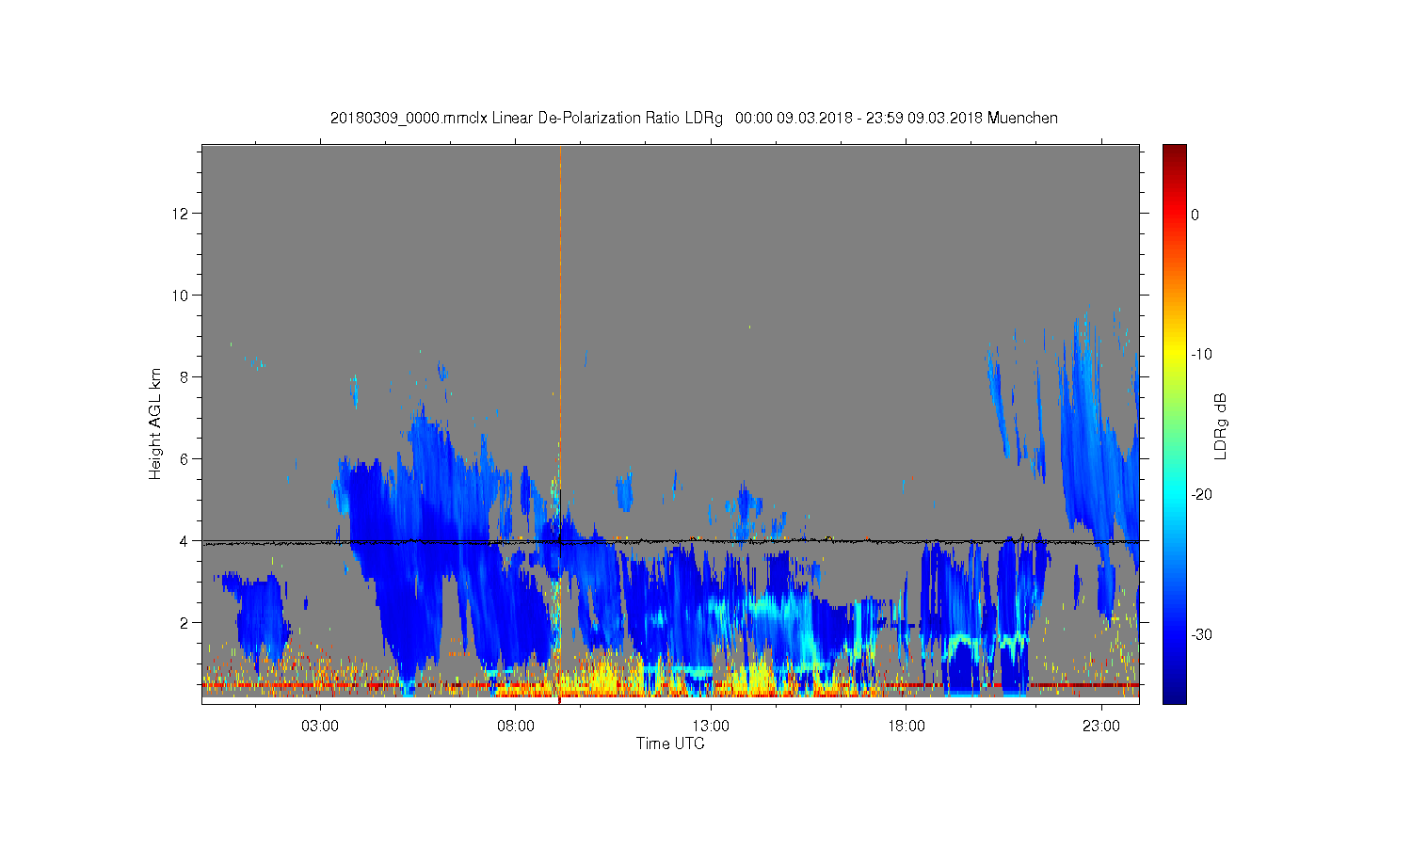
Task: Click the "LDRg dB" colorbar label
Action: tap(1221, 425)
